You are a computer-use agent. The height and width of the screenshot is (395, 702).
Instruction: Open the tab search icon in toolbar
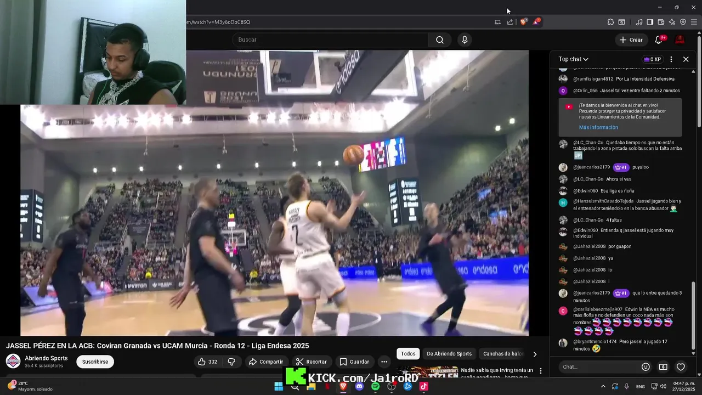point(621,22)
